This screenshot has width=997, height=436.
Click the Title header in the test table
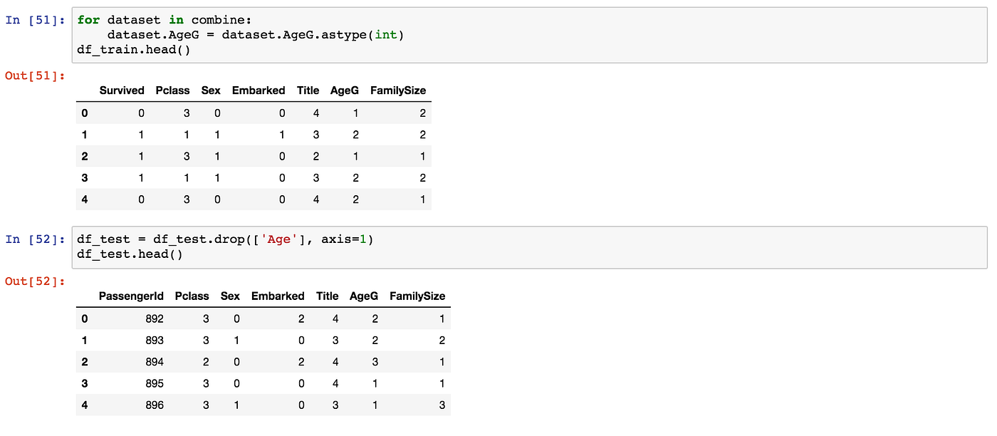(327, 296)
